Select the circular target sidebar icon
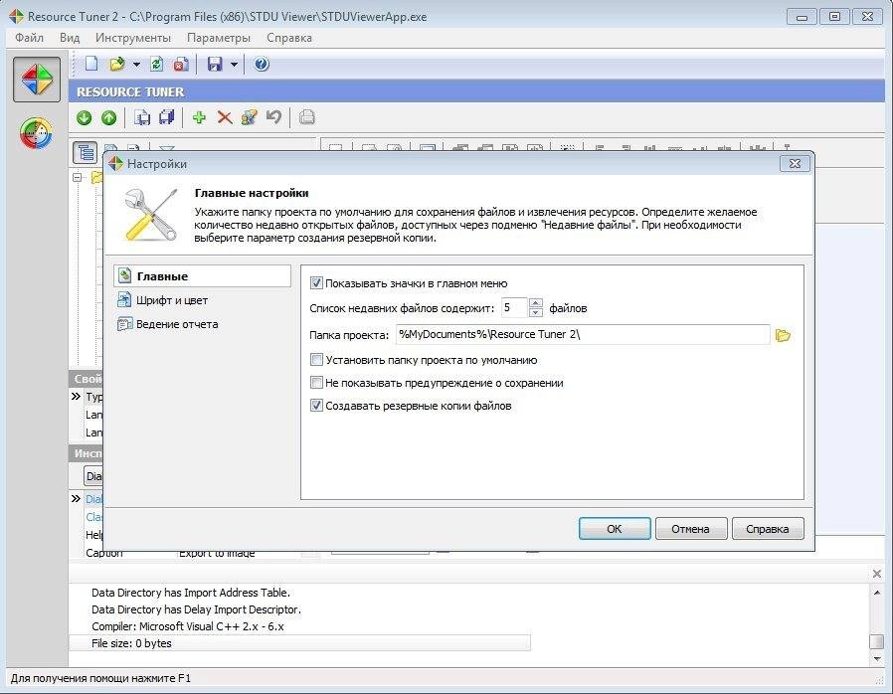The width and height of the screenshot is (893, 694). pyautogui.click(x=36, y=132)
